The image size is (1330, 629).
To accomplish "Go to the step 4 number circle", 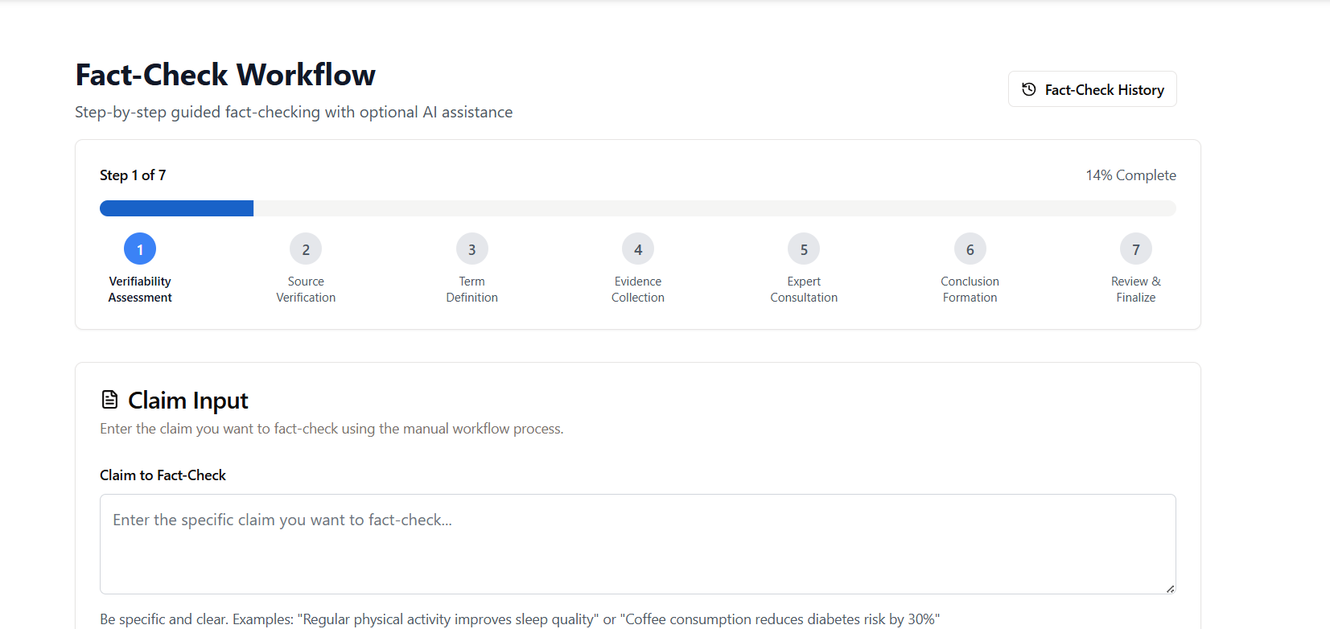I will pos(638,249).
